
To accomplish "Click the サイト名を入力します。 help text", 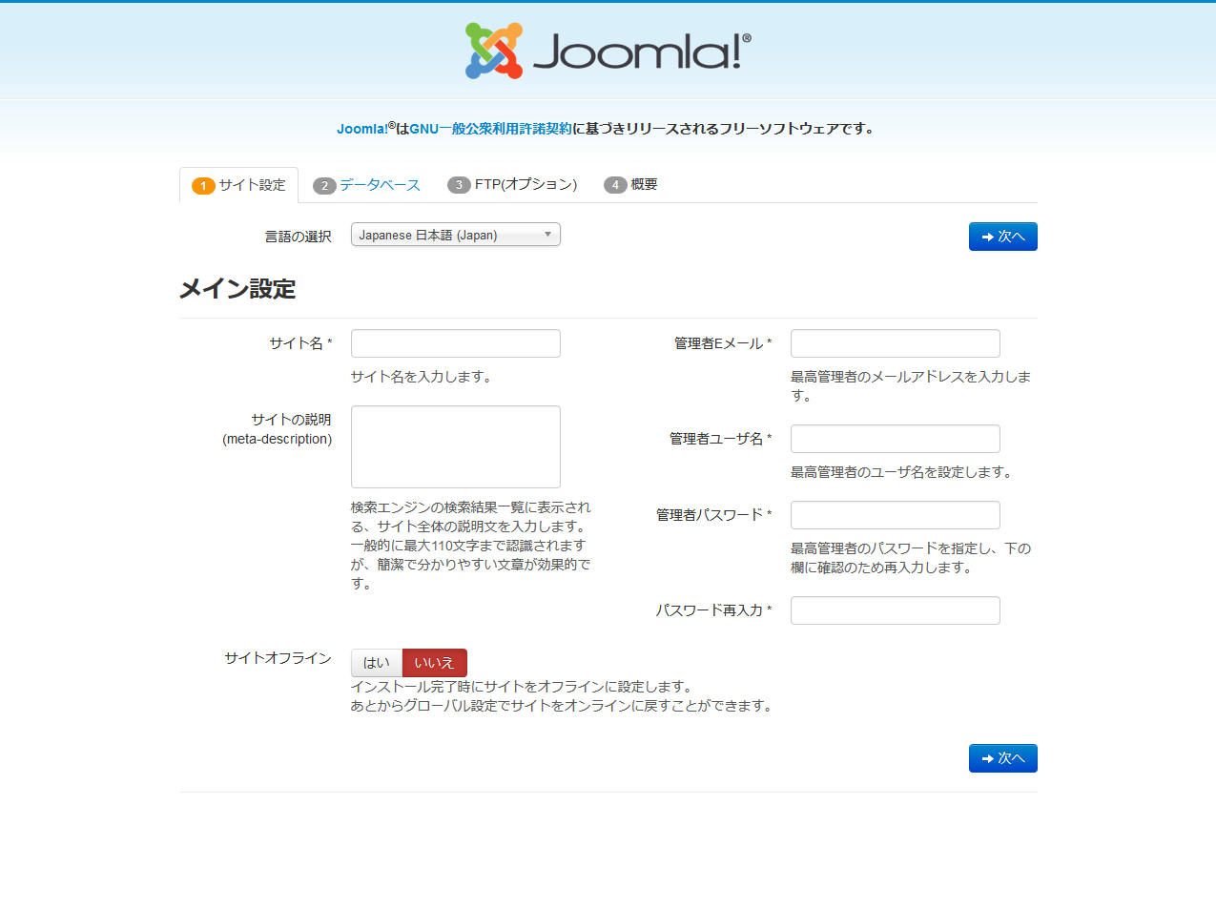I will coord(423,377).
